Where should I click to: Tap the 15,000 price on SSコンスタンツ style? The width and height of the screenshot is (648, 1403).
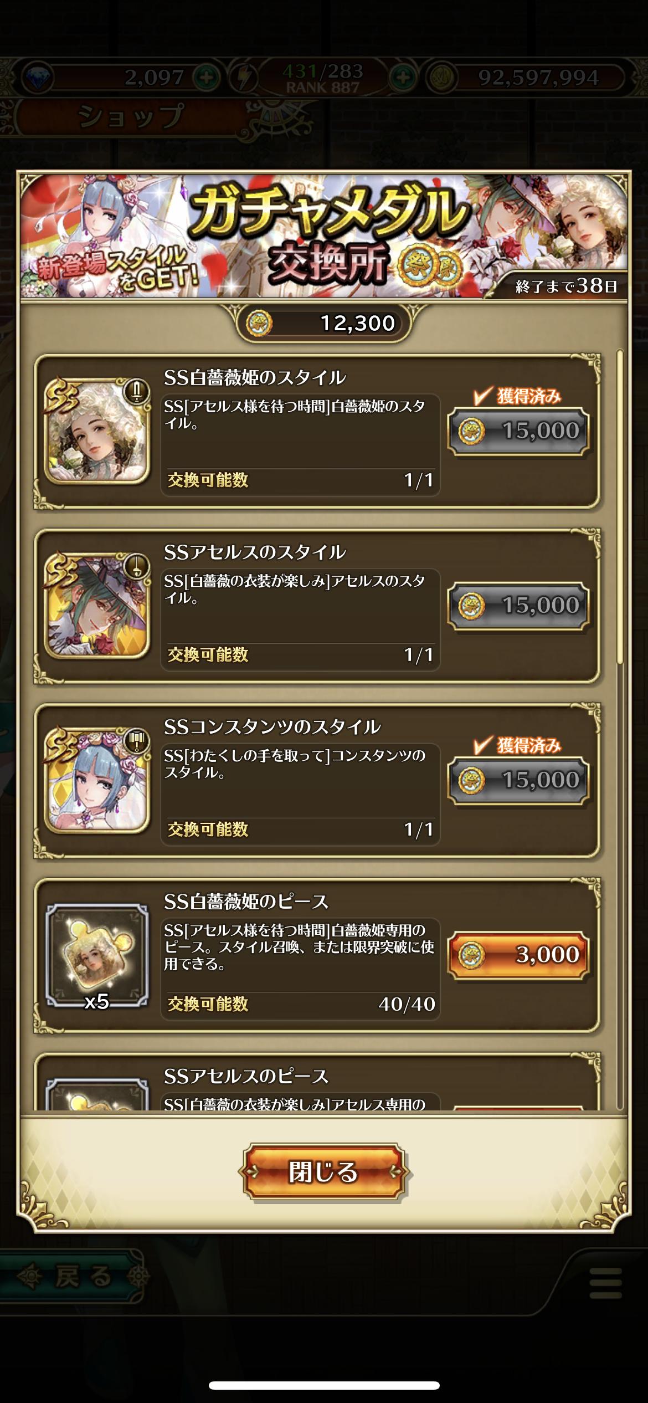(518, 780)
